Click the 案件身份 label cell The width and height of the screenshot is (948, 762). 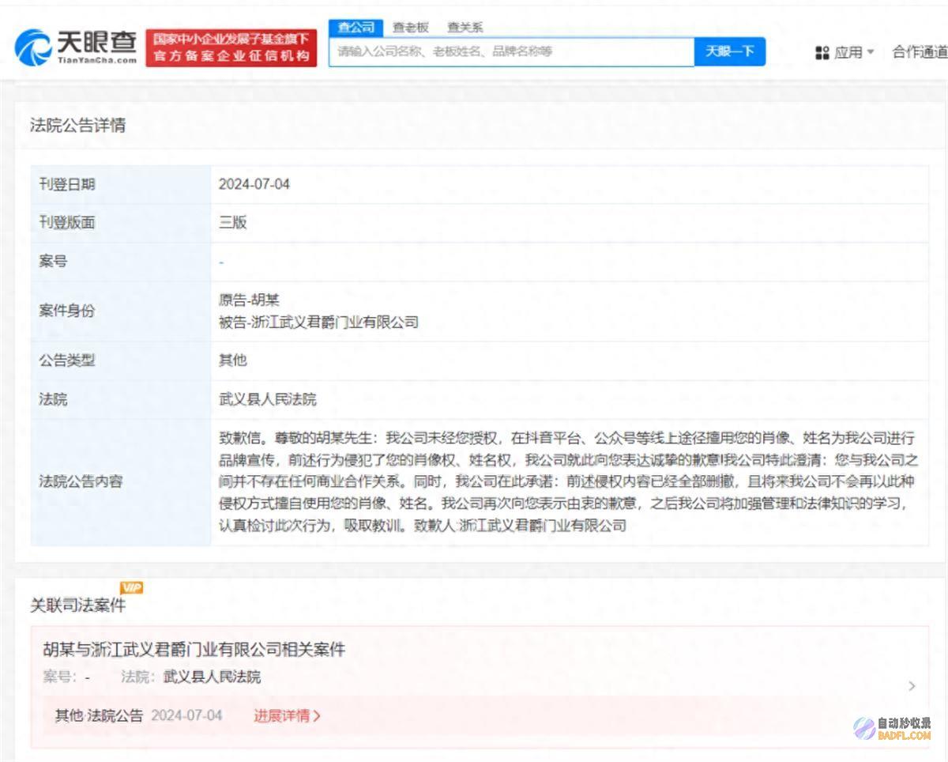tap(121, 311)
